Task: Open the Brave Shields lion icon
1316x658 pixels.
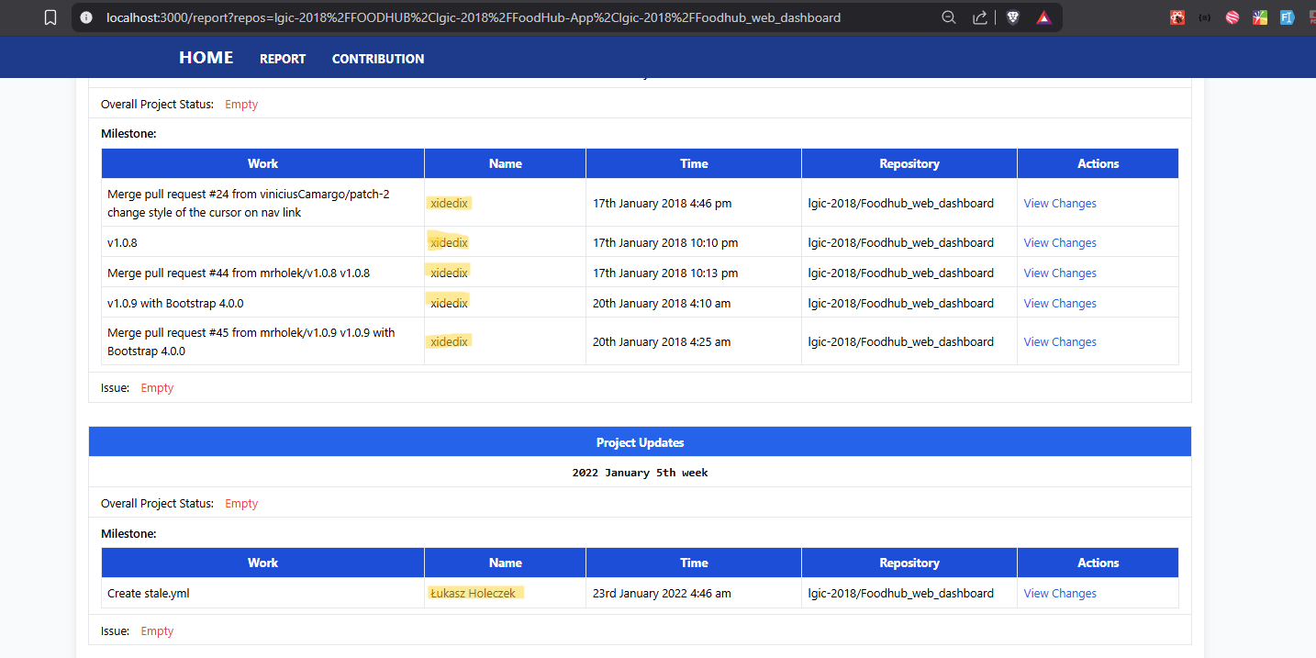Action: pyautogui.click(x=1013, y=17)
